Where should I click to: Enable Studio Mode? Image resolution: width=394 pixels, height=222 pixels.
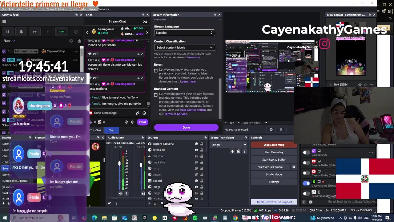(274, 175)
